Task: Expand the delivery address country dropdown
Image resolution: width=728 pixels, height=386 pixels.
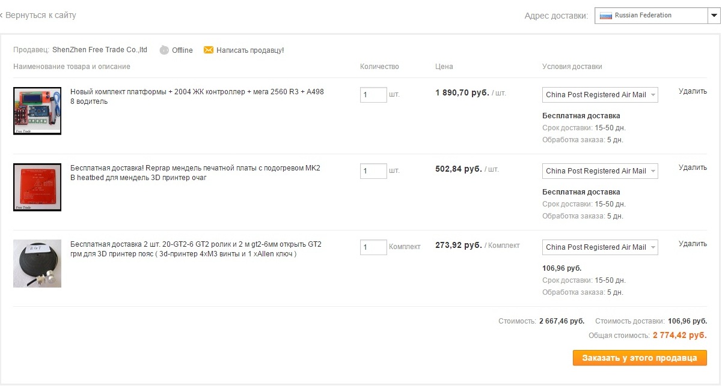Action: tap(714, 16)
